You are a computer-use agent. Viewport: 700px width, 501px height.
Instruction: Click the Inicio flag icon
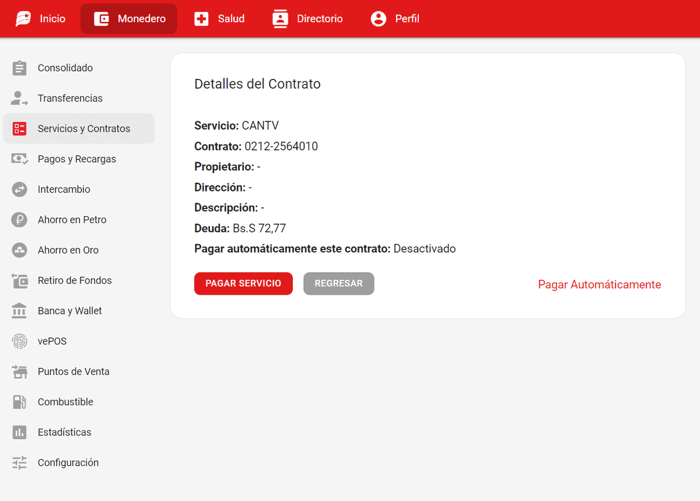coord(23,19)
